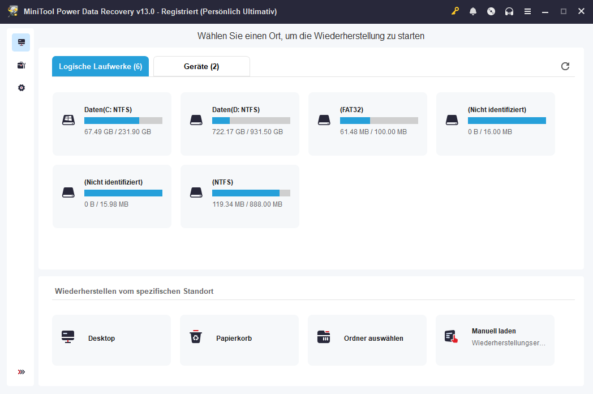Open support via headphones icon
593x394 pixels.
509,11
